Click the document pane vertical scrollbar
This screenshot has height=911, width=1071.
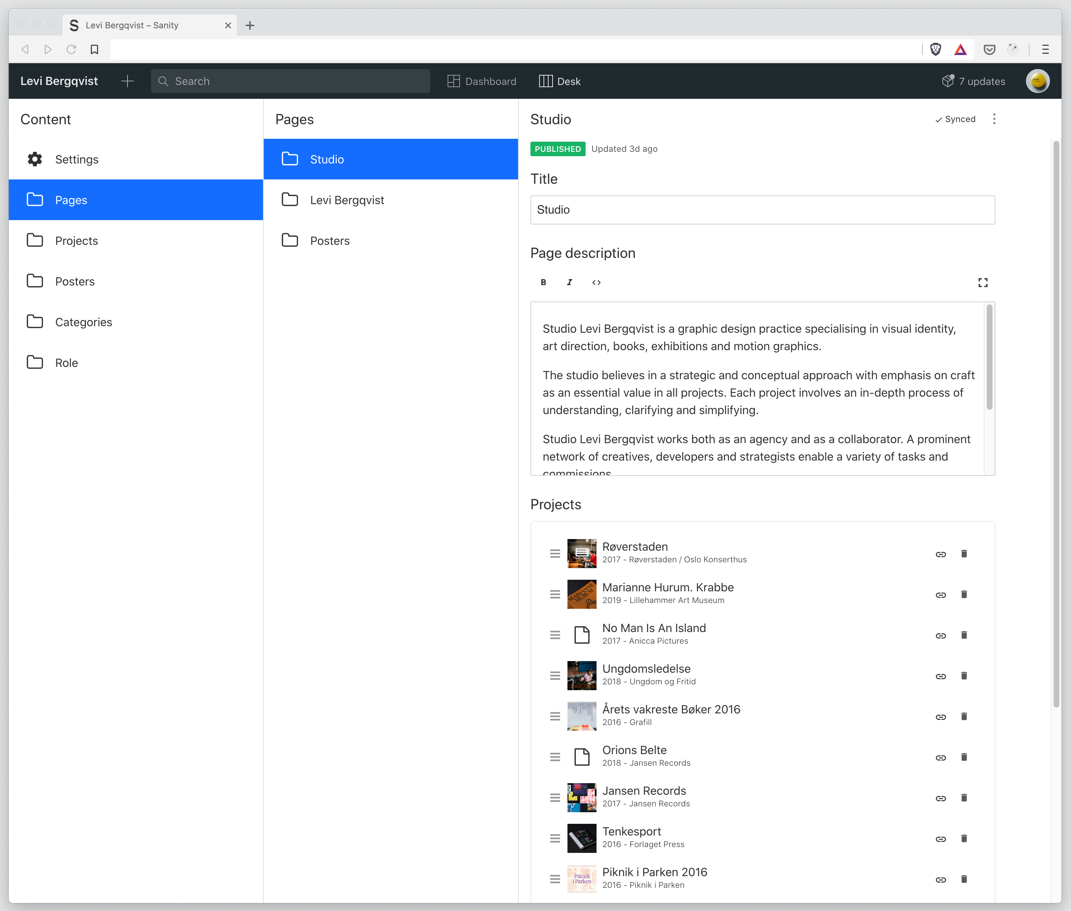pyautogui.click(x=1056, y=424)
